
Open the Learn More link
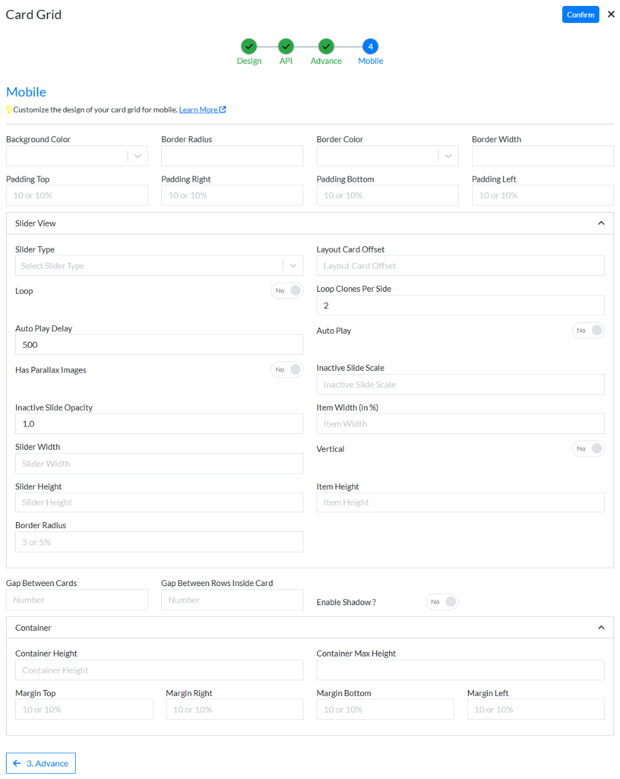199,109
